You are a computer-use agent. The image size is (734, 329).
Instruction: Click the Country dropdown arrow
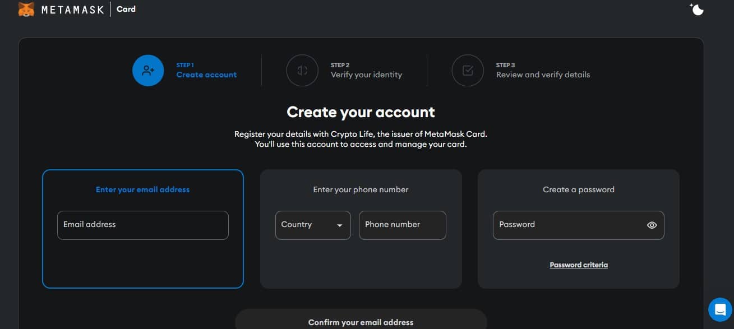339,226
